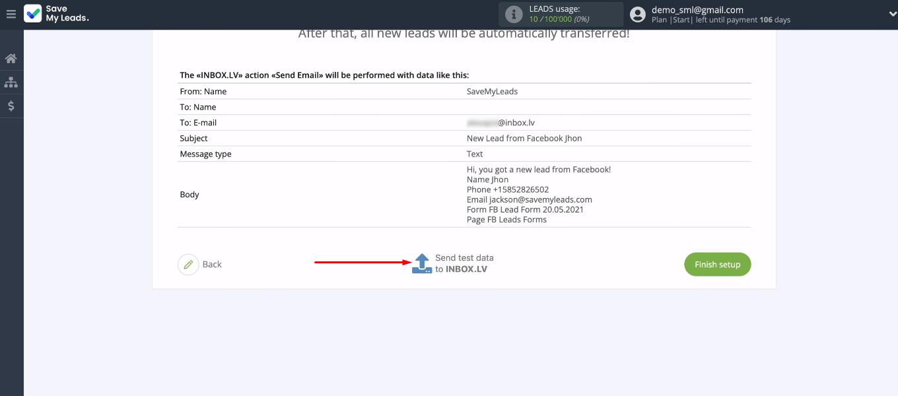Viewport: 898px width, 396px height.
Task: Click demo_sml@gmail.com account email
Action: [x=697, y=10]
